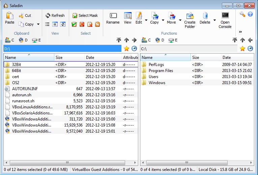
Task: Click the red Unselect All icon
Action: [x=82, y=24]
